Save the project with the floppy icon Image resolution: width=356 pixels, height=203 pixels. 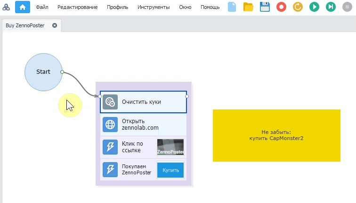click(x=265, y=7)
